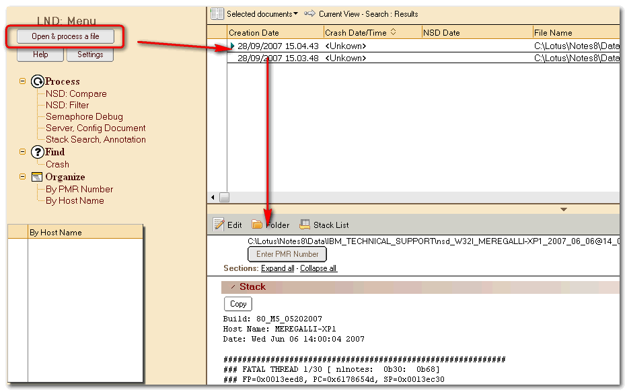627x392 pixels.
Task: Click the horizontal scrollbar thumb
Action: pos(224,198)
